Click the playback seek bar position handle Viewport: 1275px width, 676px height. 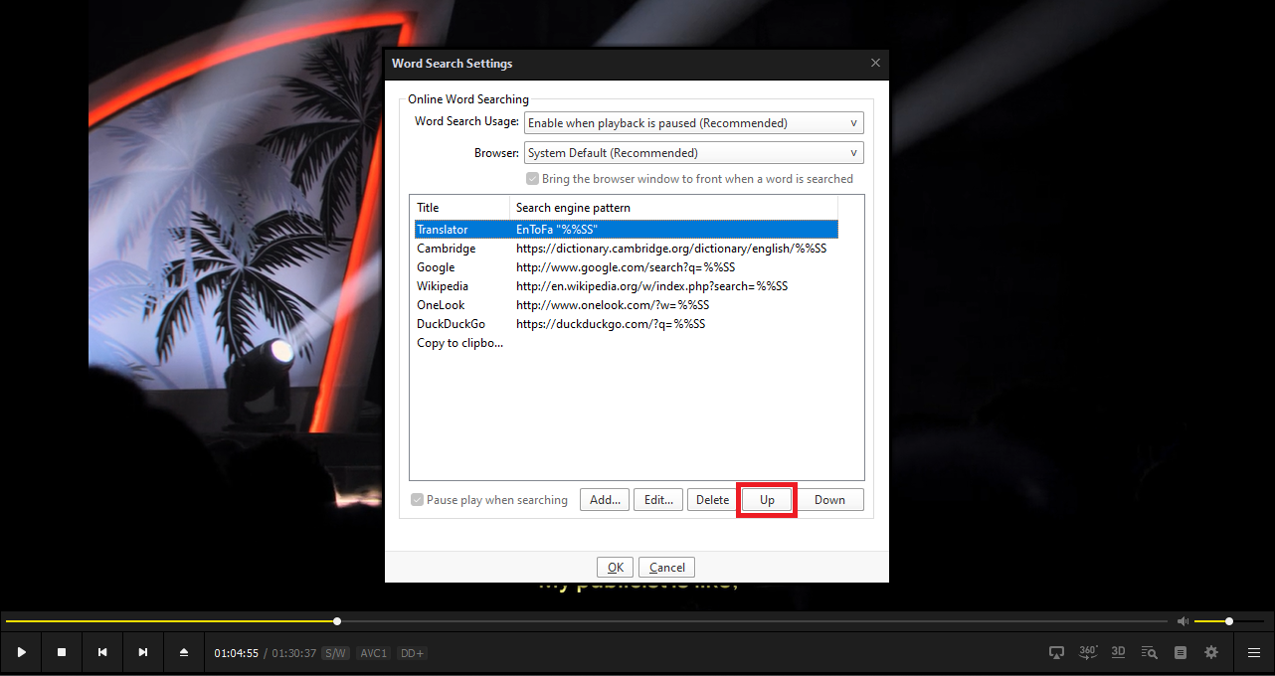coord(337,621)
